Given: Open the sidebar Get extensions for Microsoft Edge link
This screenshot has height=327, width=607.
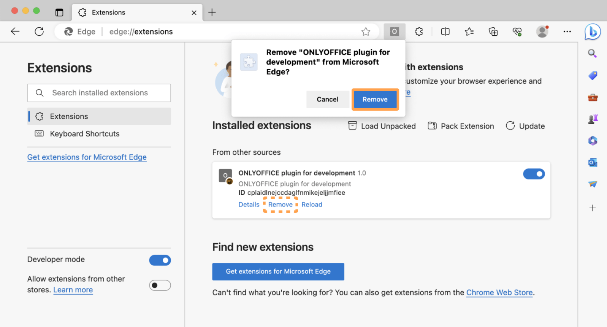Looking at the screenshot, I should pos(87,157).
